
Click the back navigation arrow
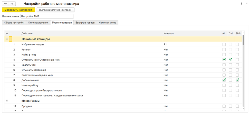6,4
